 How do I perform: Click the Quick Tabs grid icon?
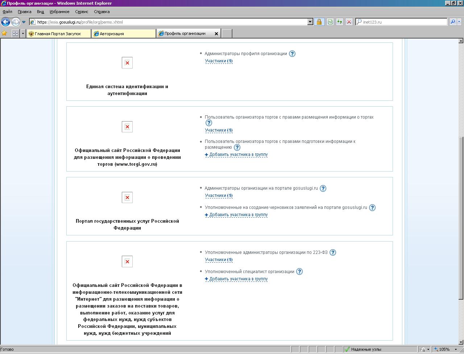(15, 33)
